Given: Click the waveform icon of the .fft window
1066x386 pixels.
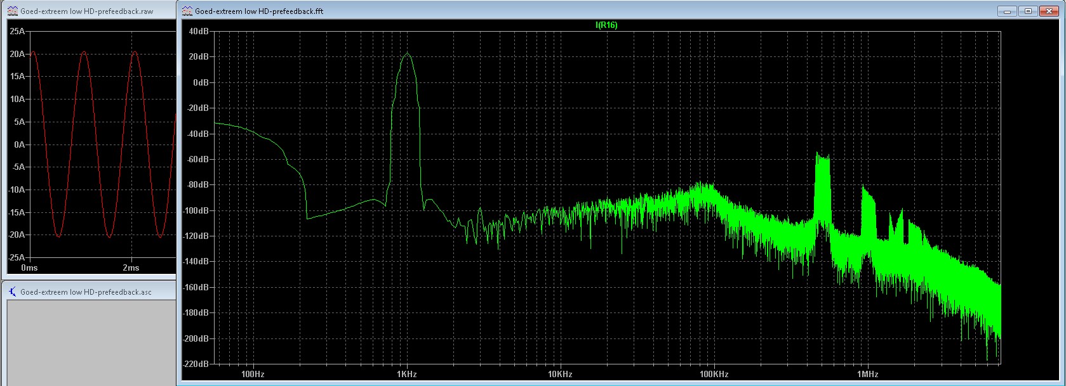Looking at the screenshot, I should click(187, 11).
